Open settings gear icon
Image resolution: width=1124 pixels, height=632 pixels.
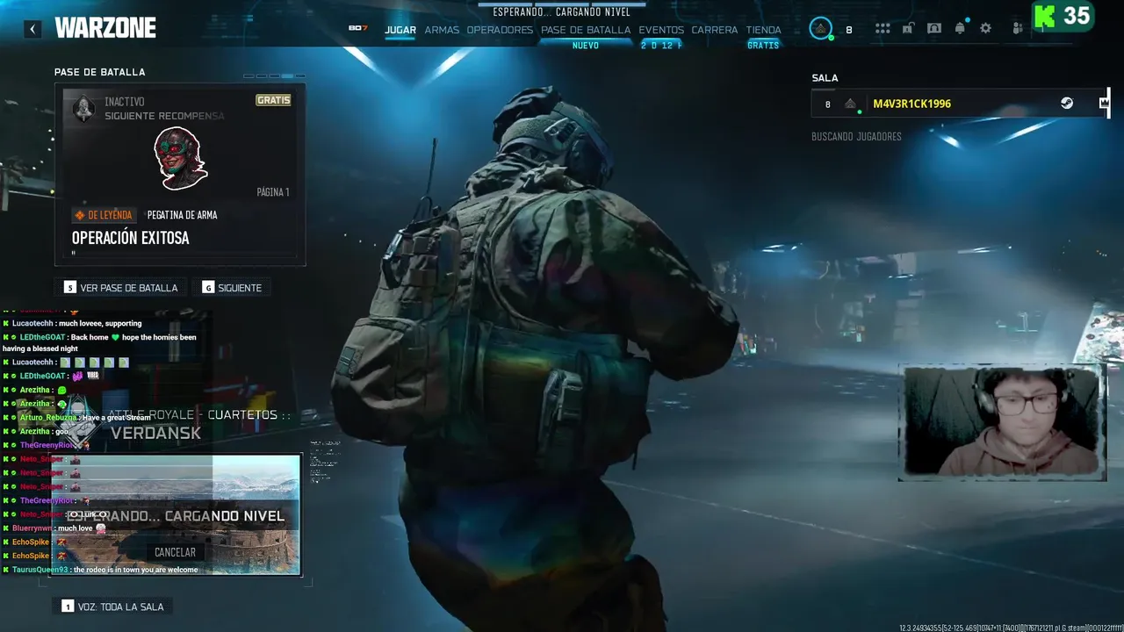986,29
